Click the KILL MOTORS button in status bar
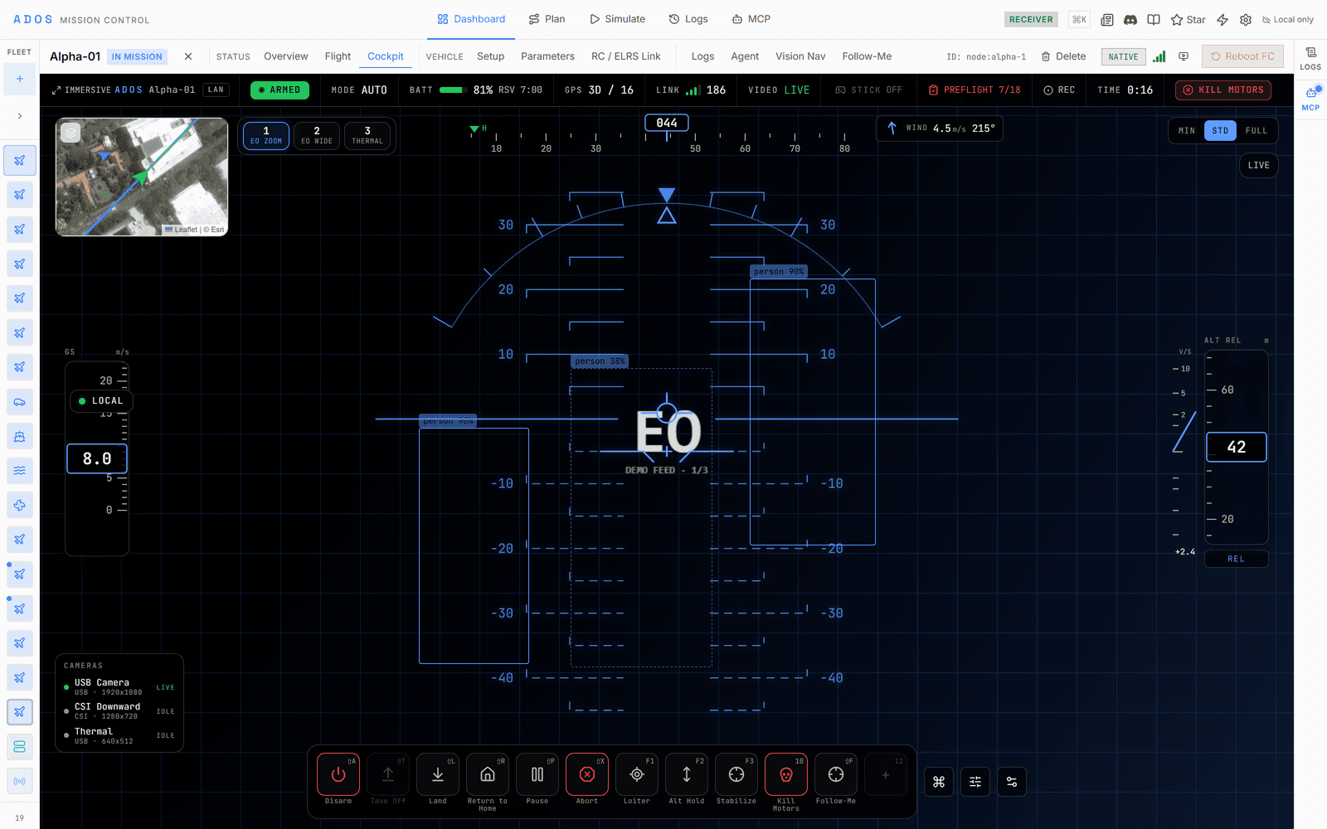 pyautogui.click(x=1223, y=90)
